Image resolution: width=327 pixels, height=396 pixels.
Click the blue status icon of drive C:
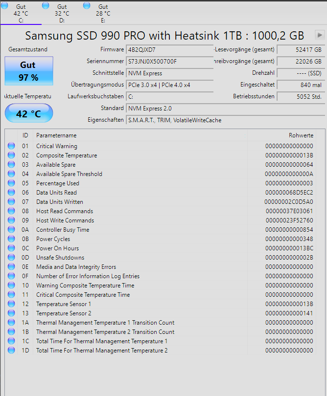coord(4,5)
